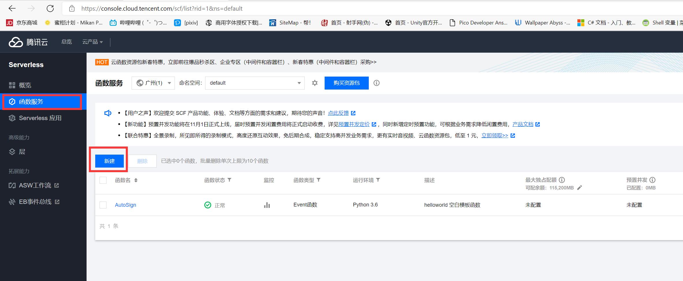Tick the select-all checkbox in the table header
The height and width of the screenshot is (281, 683).
103,180
